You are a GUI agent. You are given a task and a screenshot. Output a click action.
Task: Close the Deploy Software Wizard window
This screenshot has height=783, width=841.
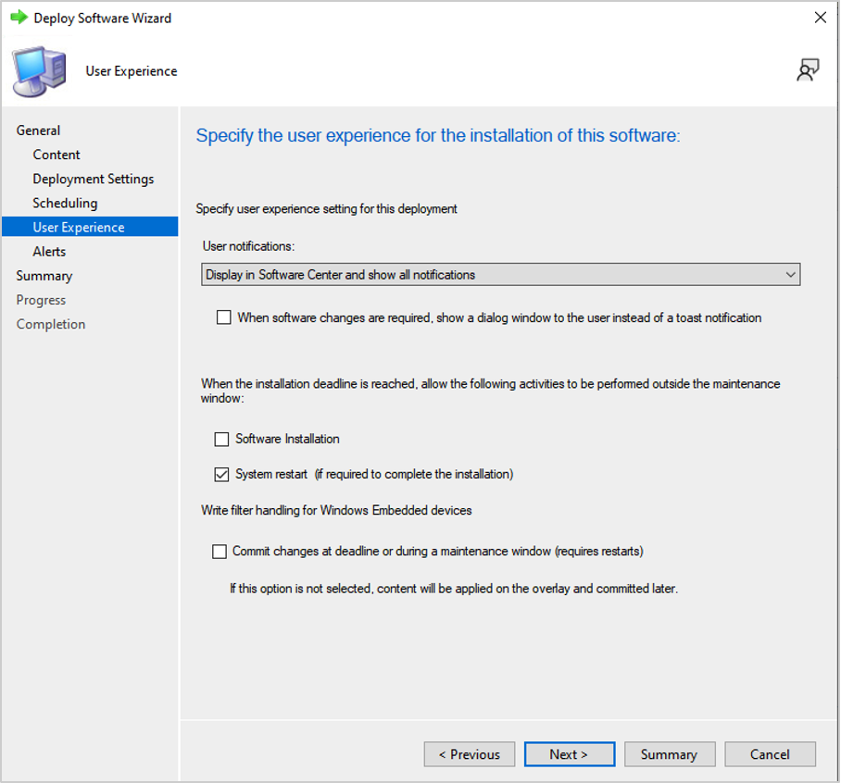pyautogui.click(x=820, y=18)
